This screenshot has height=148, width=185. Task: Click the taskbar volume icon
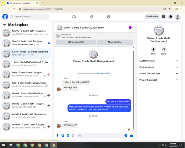tap(166, 145)
